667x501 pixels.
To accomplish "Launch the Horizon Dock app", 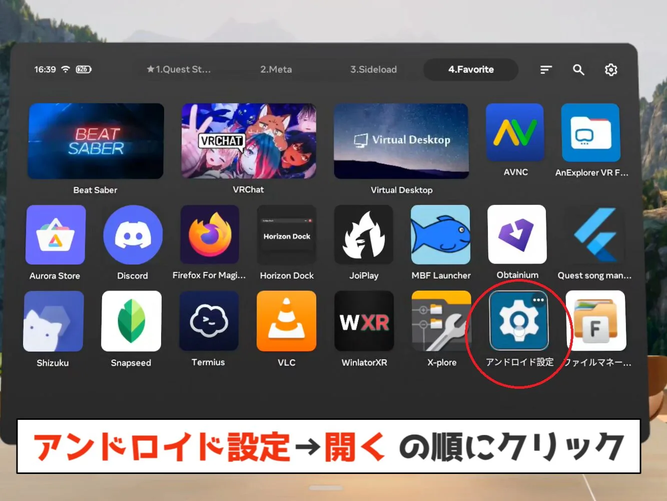I will tap(287, 234).
